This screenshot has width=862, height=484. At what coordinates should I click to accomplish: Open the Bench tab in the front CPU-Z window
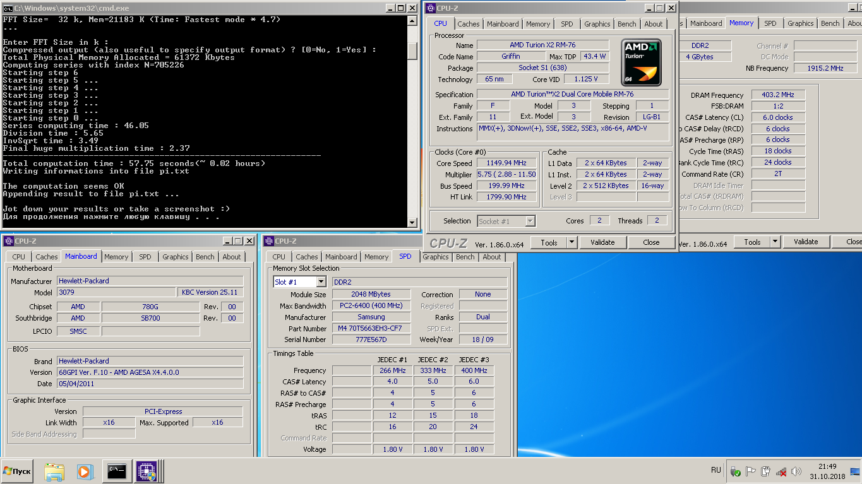(x=627, y=24)
